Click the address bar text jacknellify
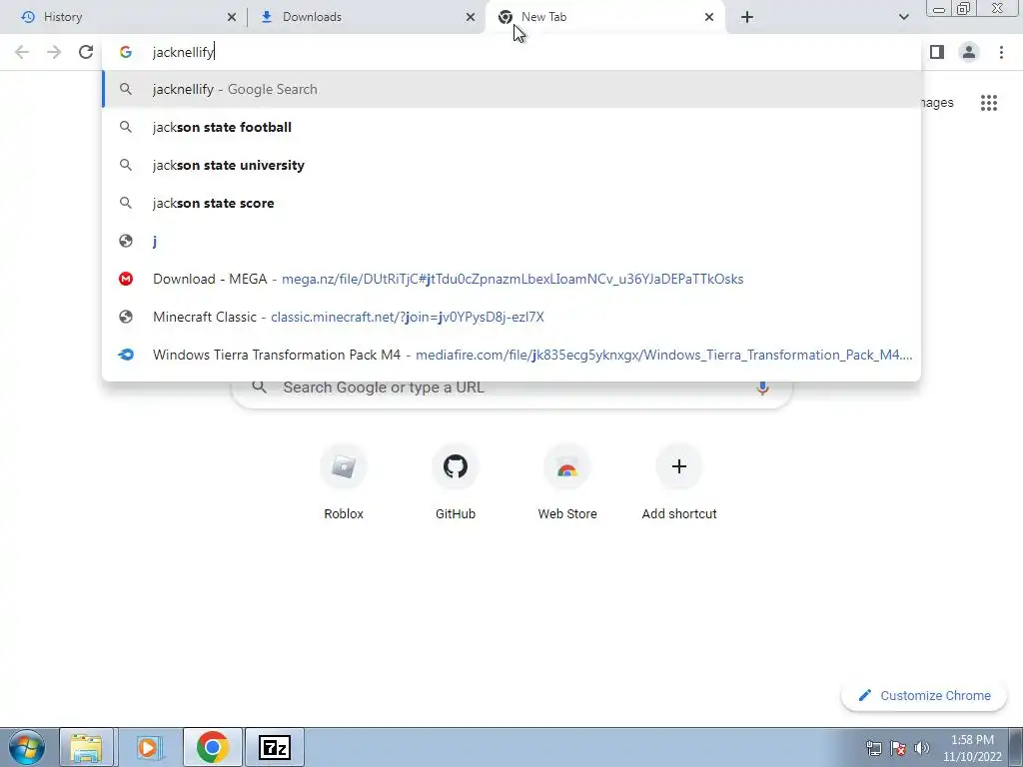1023x767 pixels. click(183, 52)
